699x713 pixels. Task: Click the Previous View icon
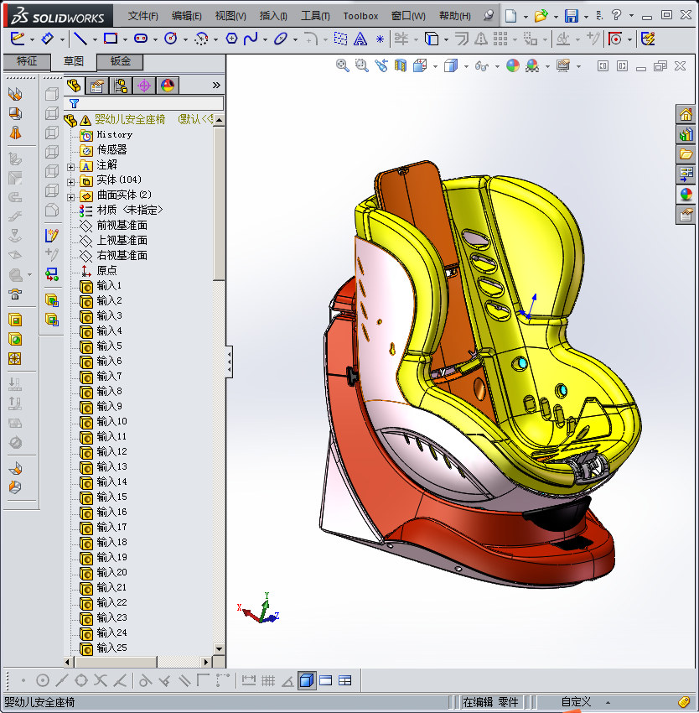pyautogui.click(x=381, y=66)
